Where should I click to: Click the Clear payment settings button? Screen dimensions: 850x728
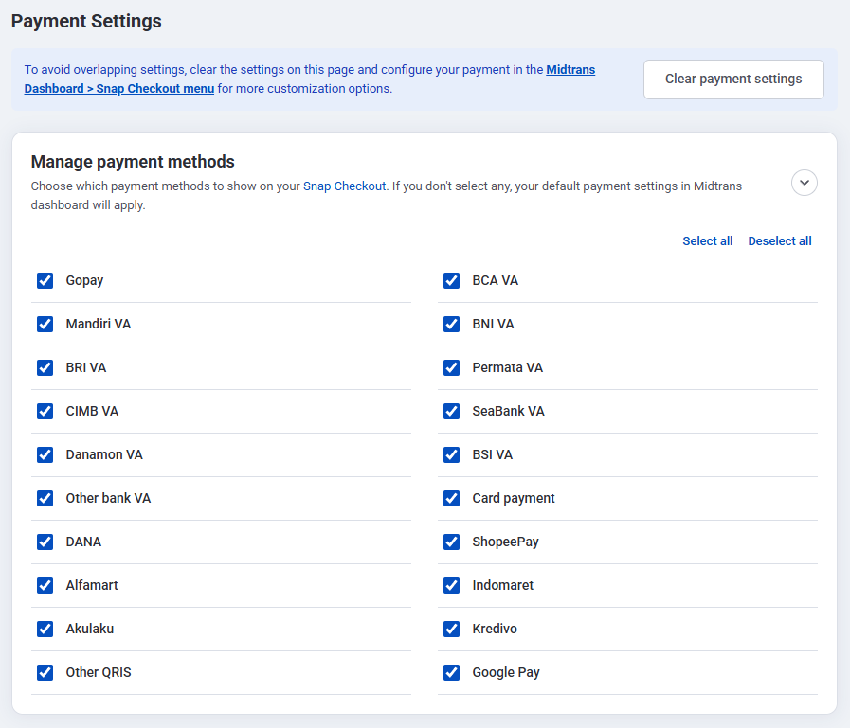click(733, 80)
